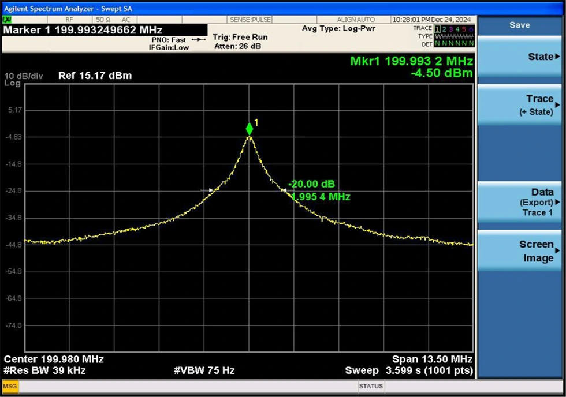The height and width of the screenshot is (397, 566).
Task: Click the date and time display
Action: pos(432,20)
